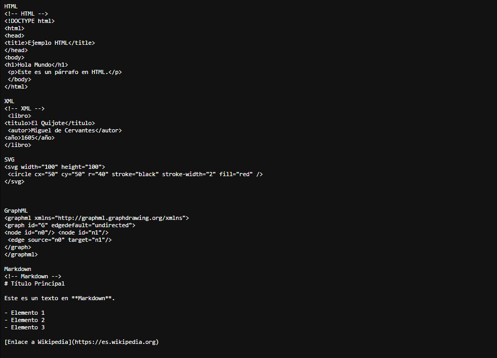This screenshot has width=497, height=358.
Task: Click the "SVG" section heading
Action: (9, 159)
